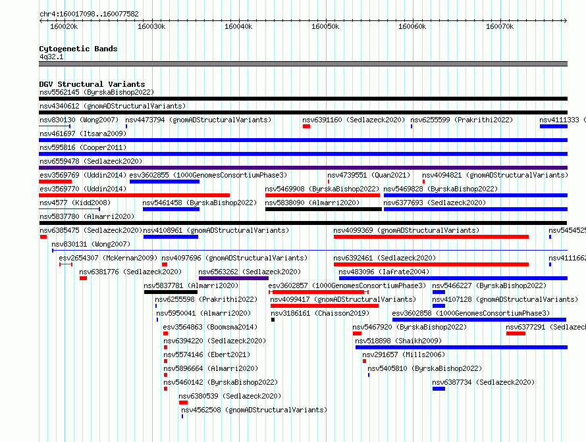
Task: Select blue marker under nsv6387734
Action: [x=439, y=389]
